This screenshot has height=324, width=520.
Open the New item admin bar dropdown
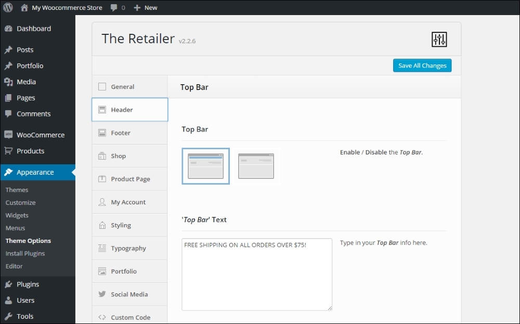[x=146, y=7]
